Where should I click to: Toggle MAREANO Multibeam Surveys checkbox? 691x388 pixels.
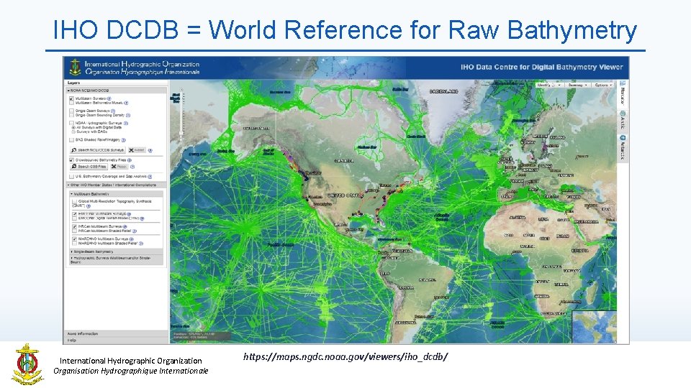tap(74, 239)
